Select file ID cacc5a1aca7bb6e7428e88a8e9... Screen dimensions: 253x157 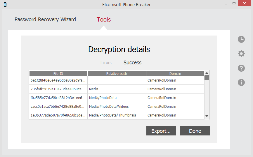click(58, 107)
